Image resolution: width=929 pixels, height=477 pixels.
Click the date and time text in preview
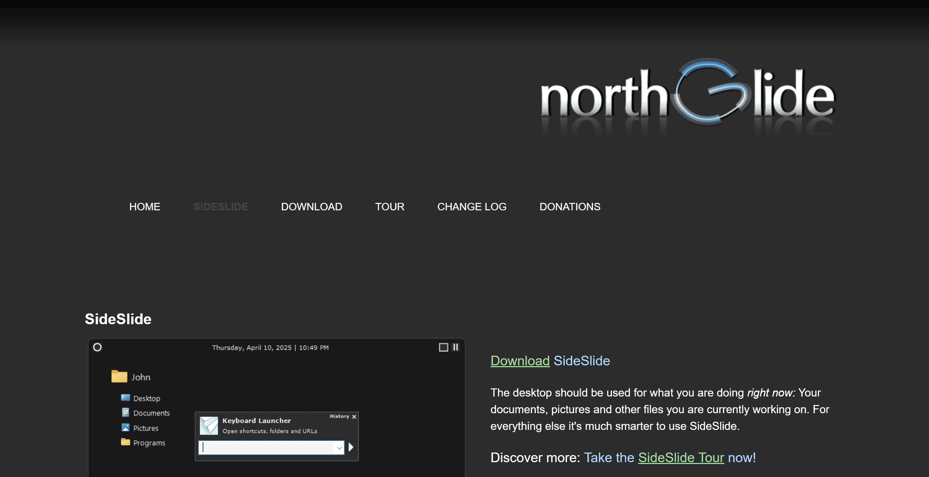coord(270,348)
